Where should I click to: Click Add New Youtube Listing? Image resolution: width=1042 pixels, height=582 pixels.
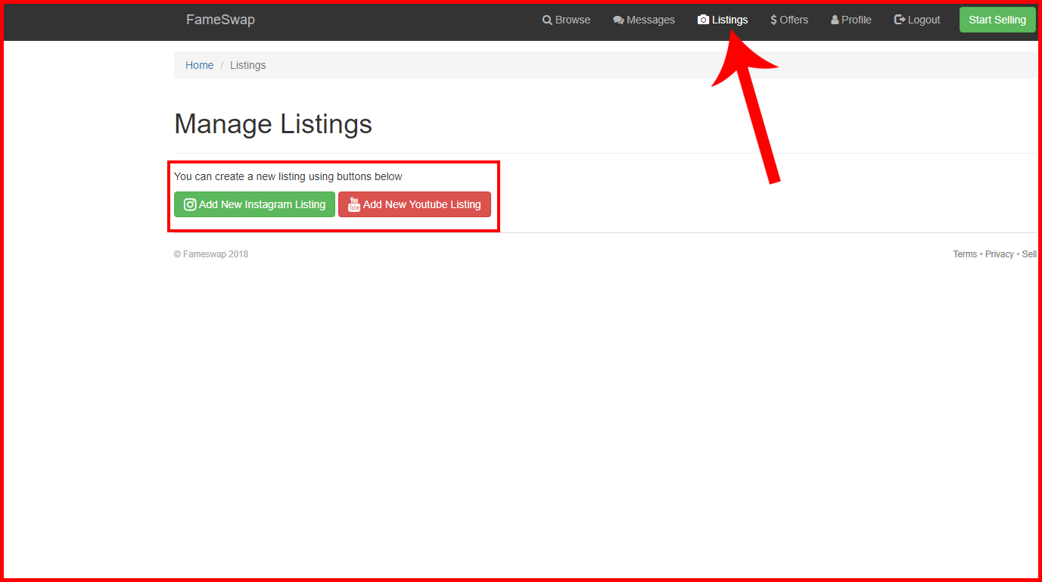415,204
